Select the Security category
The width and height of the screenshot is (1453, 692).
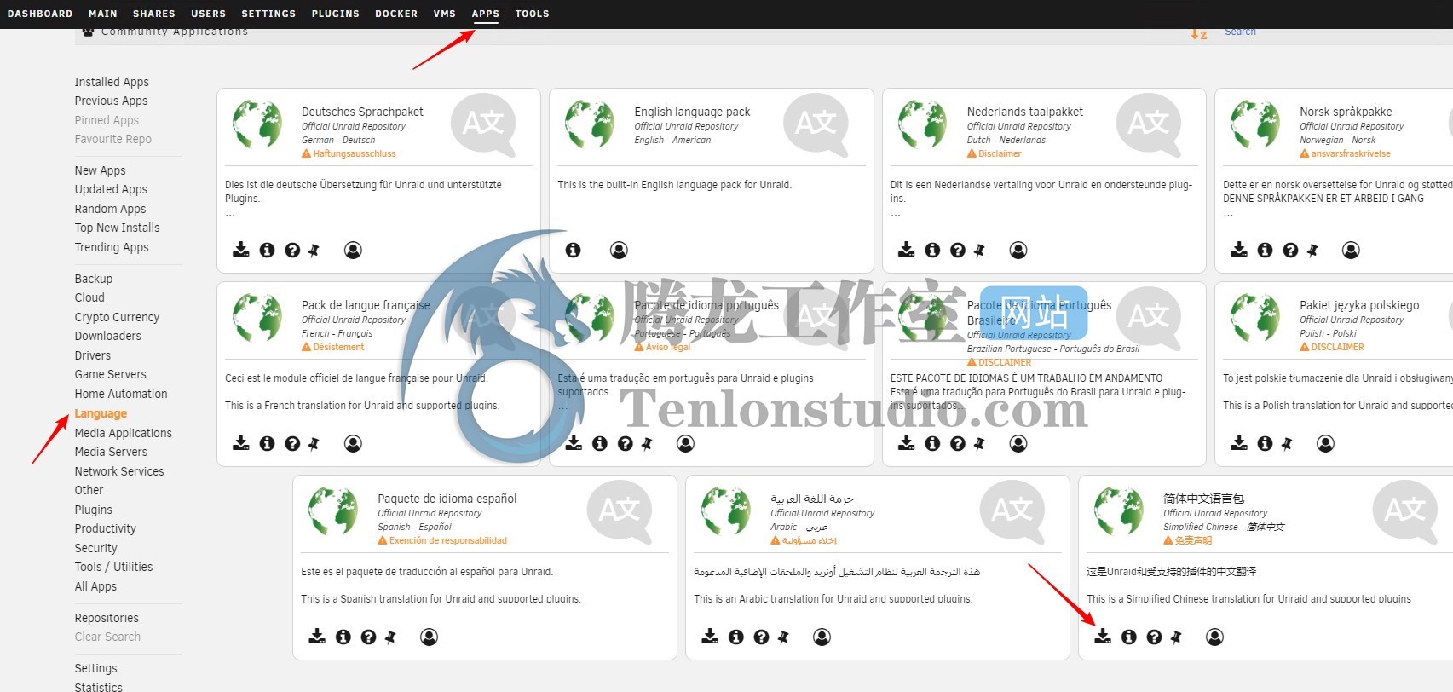coord(96,548)
